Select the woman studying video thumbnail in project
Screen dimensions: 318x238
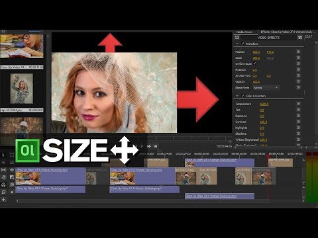(x=22, y=46)
